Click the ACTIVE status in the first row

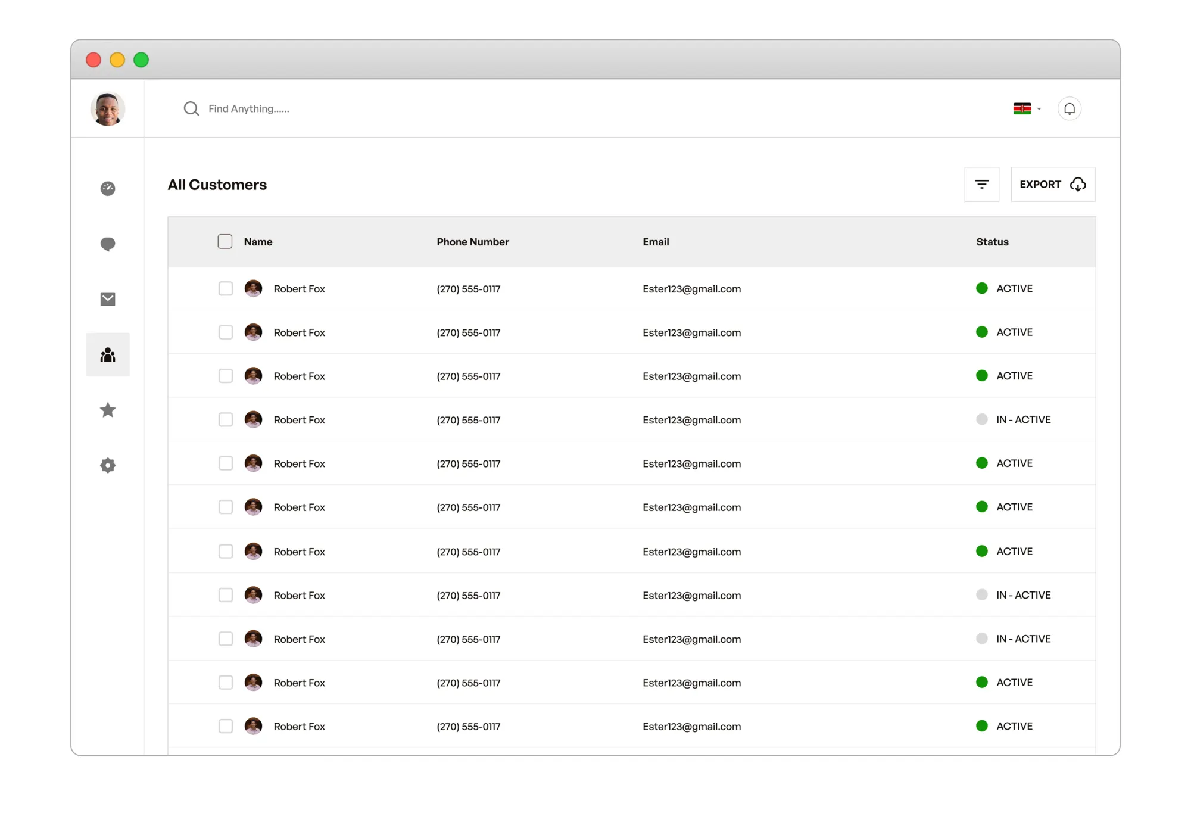1015,288
